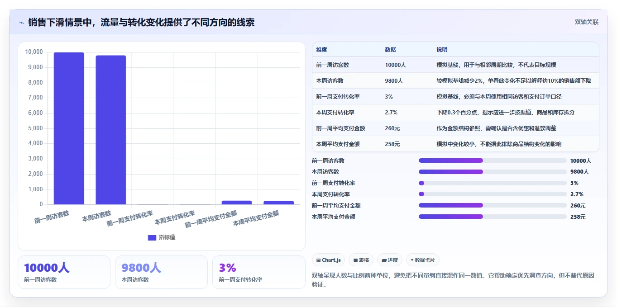Click the 进度 tag chip
Image resolution: width=617 pixels, height=307 pixels.
pyautogui.click(x=390, y=260)
